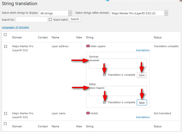182x132 pixels.
Task: Click the German translation text area
Action: [x=118, y=63]
